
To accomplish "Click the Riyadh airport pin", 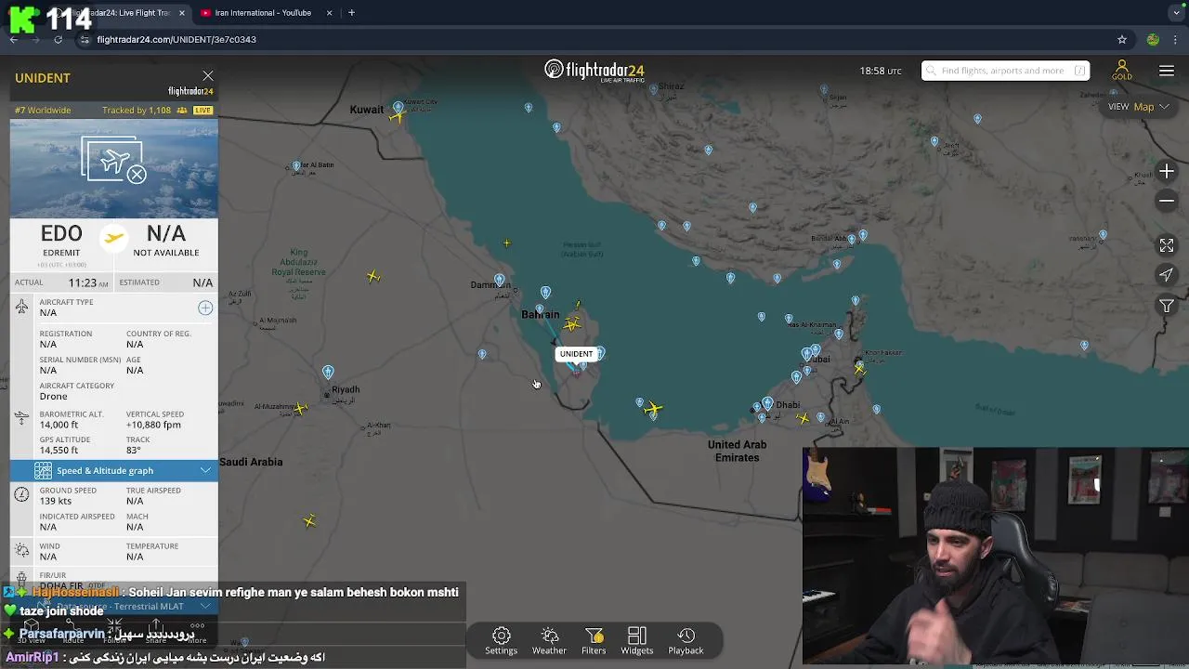I will (x=328, y=373).
